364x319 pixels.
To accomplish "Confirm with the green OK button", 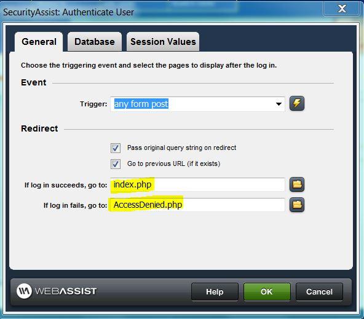I will (x=267, y=291).
